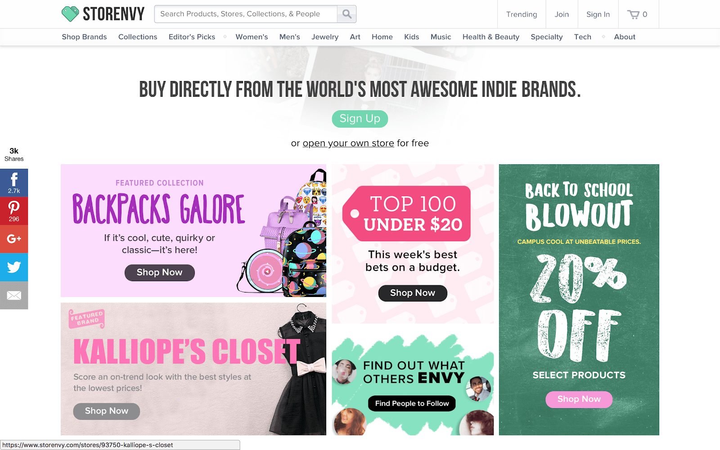Tweet using the Twitter sidebar icon
This screenshot has width=720, height=450.
(x=14, y=267)
